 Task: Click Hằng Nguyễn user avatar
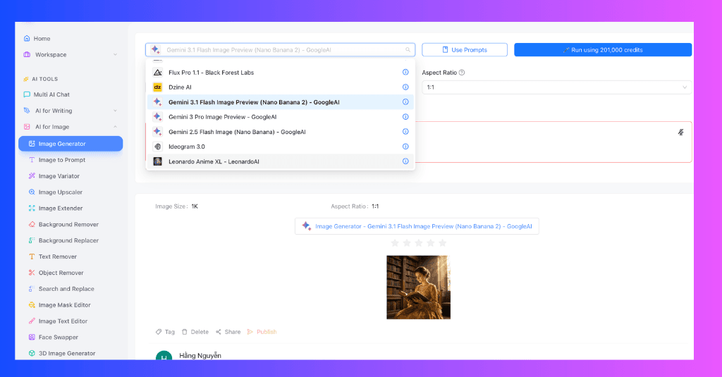pyautogui.click(x=164, y=356)
